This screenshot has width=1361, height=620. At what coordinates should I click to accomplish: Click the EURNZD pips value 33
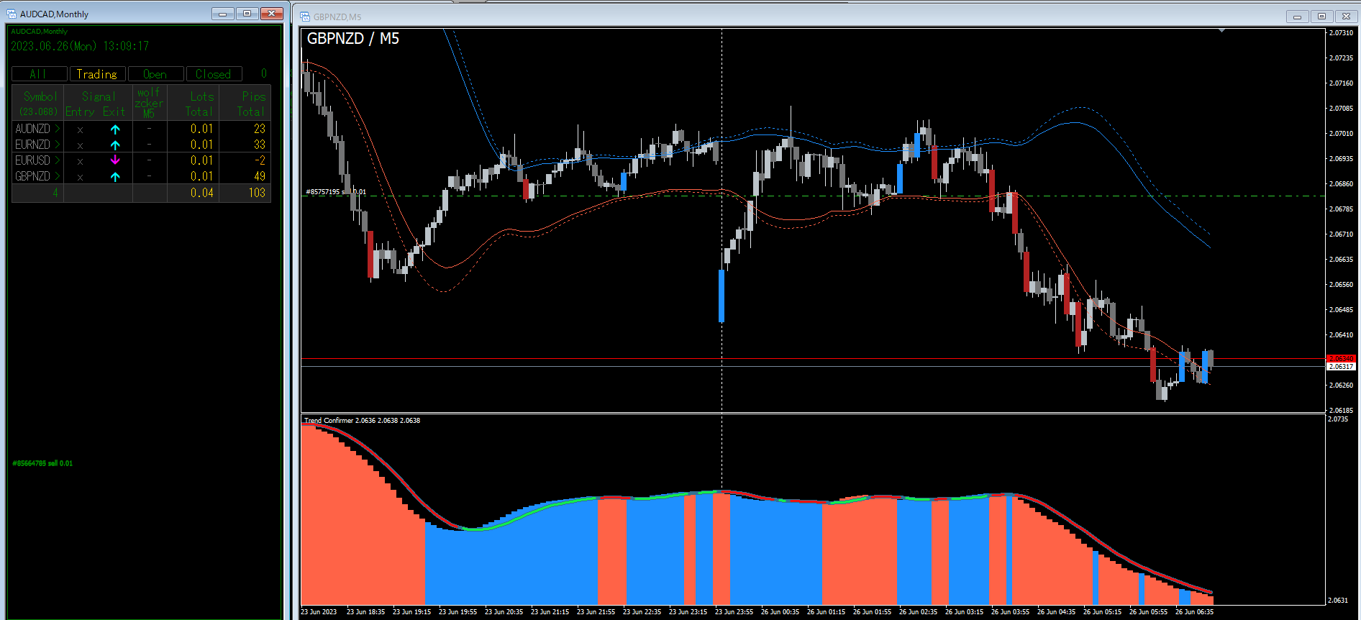tap(260, 145)
